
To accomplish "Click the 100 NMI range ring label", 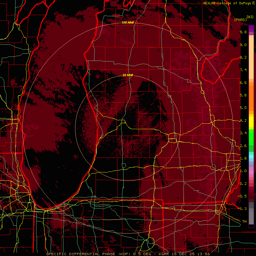I will point(128,22).
